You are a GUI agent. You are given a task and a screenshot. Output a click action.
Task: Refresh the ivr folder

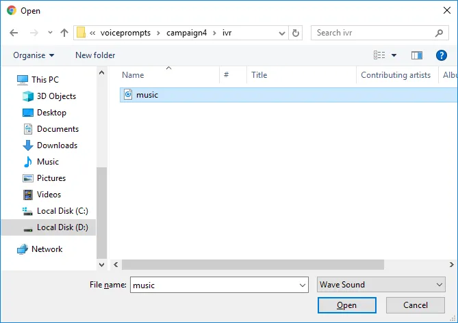pos(296,33)
